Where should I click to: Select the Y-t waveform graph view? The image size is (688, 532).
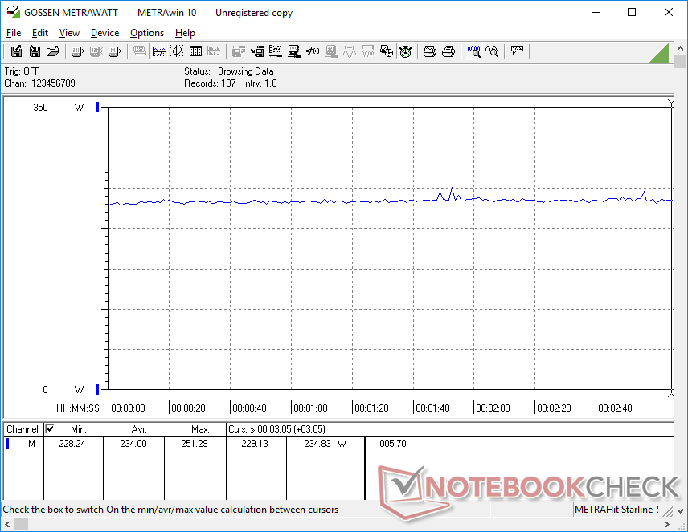pyautogui.click(x=158, y=51)
